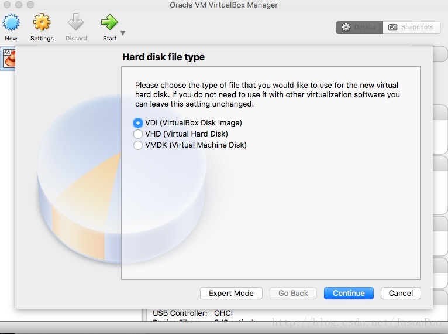Cancel the hard disk wizard
Viewport: 448px width, 334px height.
[x=401, y=294]
